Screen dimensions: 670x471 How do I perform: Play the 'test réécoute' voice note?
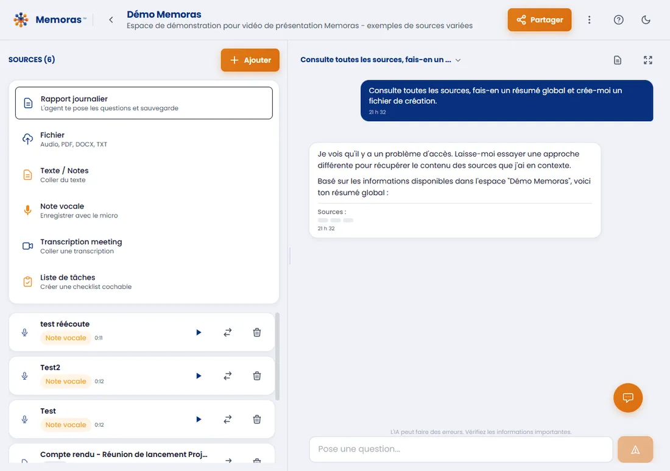[x=199, y=333]
